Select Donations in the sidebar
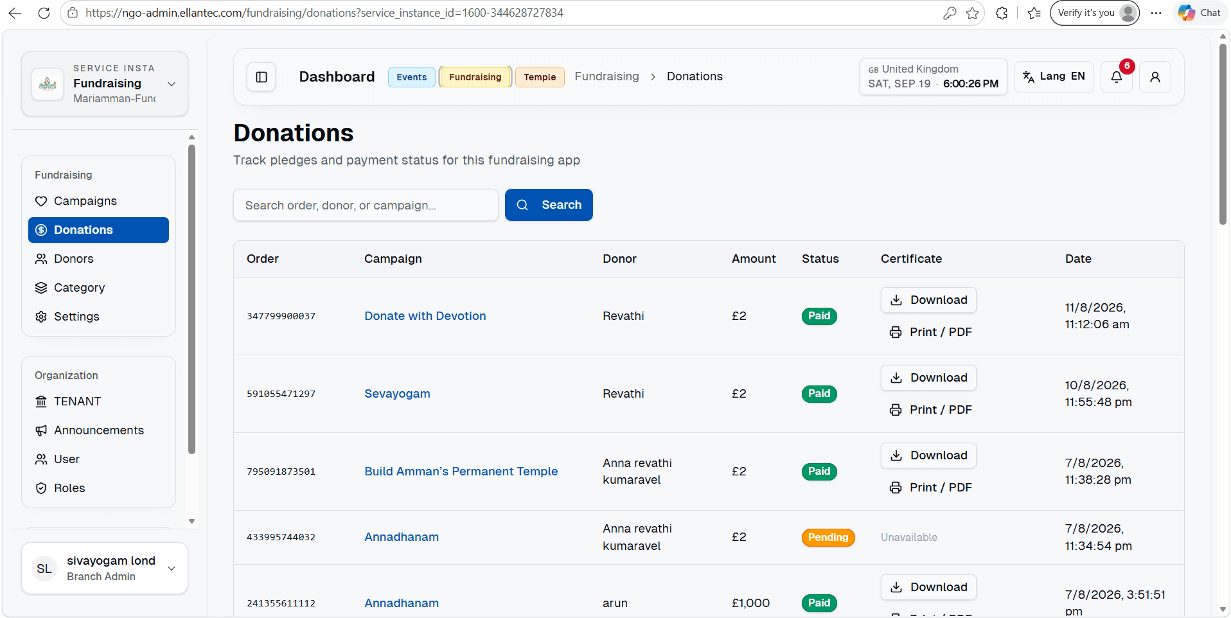Viewport: 1231px width, 618px height. click(98, 230)
